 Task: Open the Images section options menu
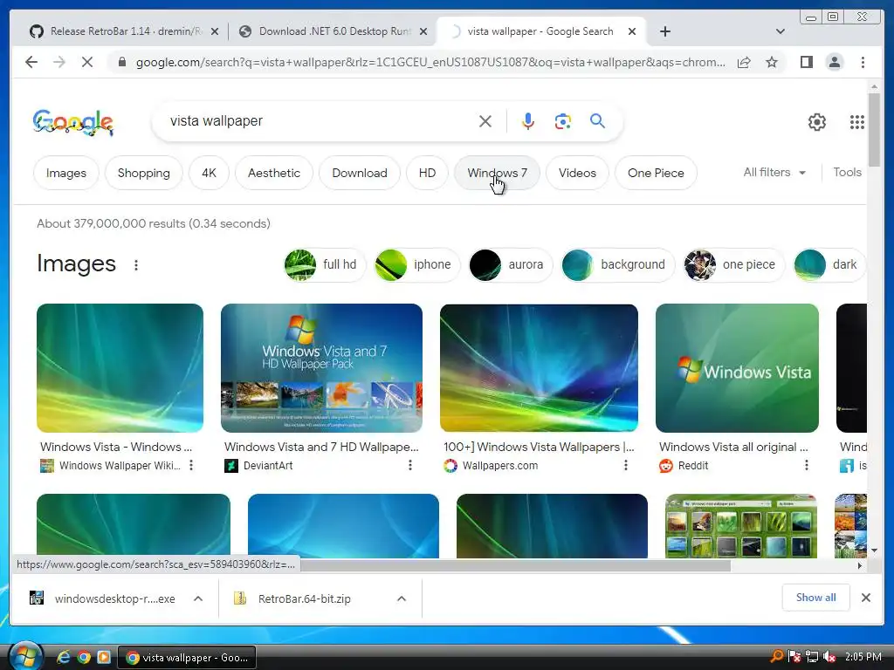tap(135, 265)
